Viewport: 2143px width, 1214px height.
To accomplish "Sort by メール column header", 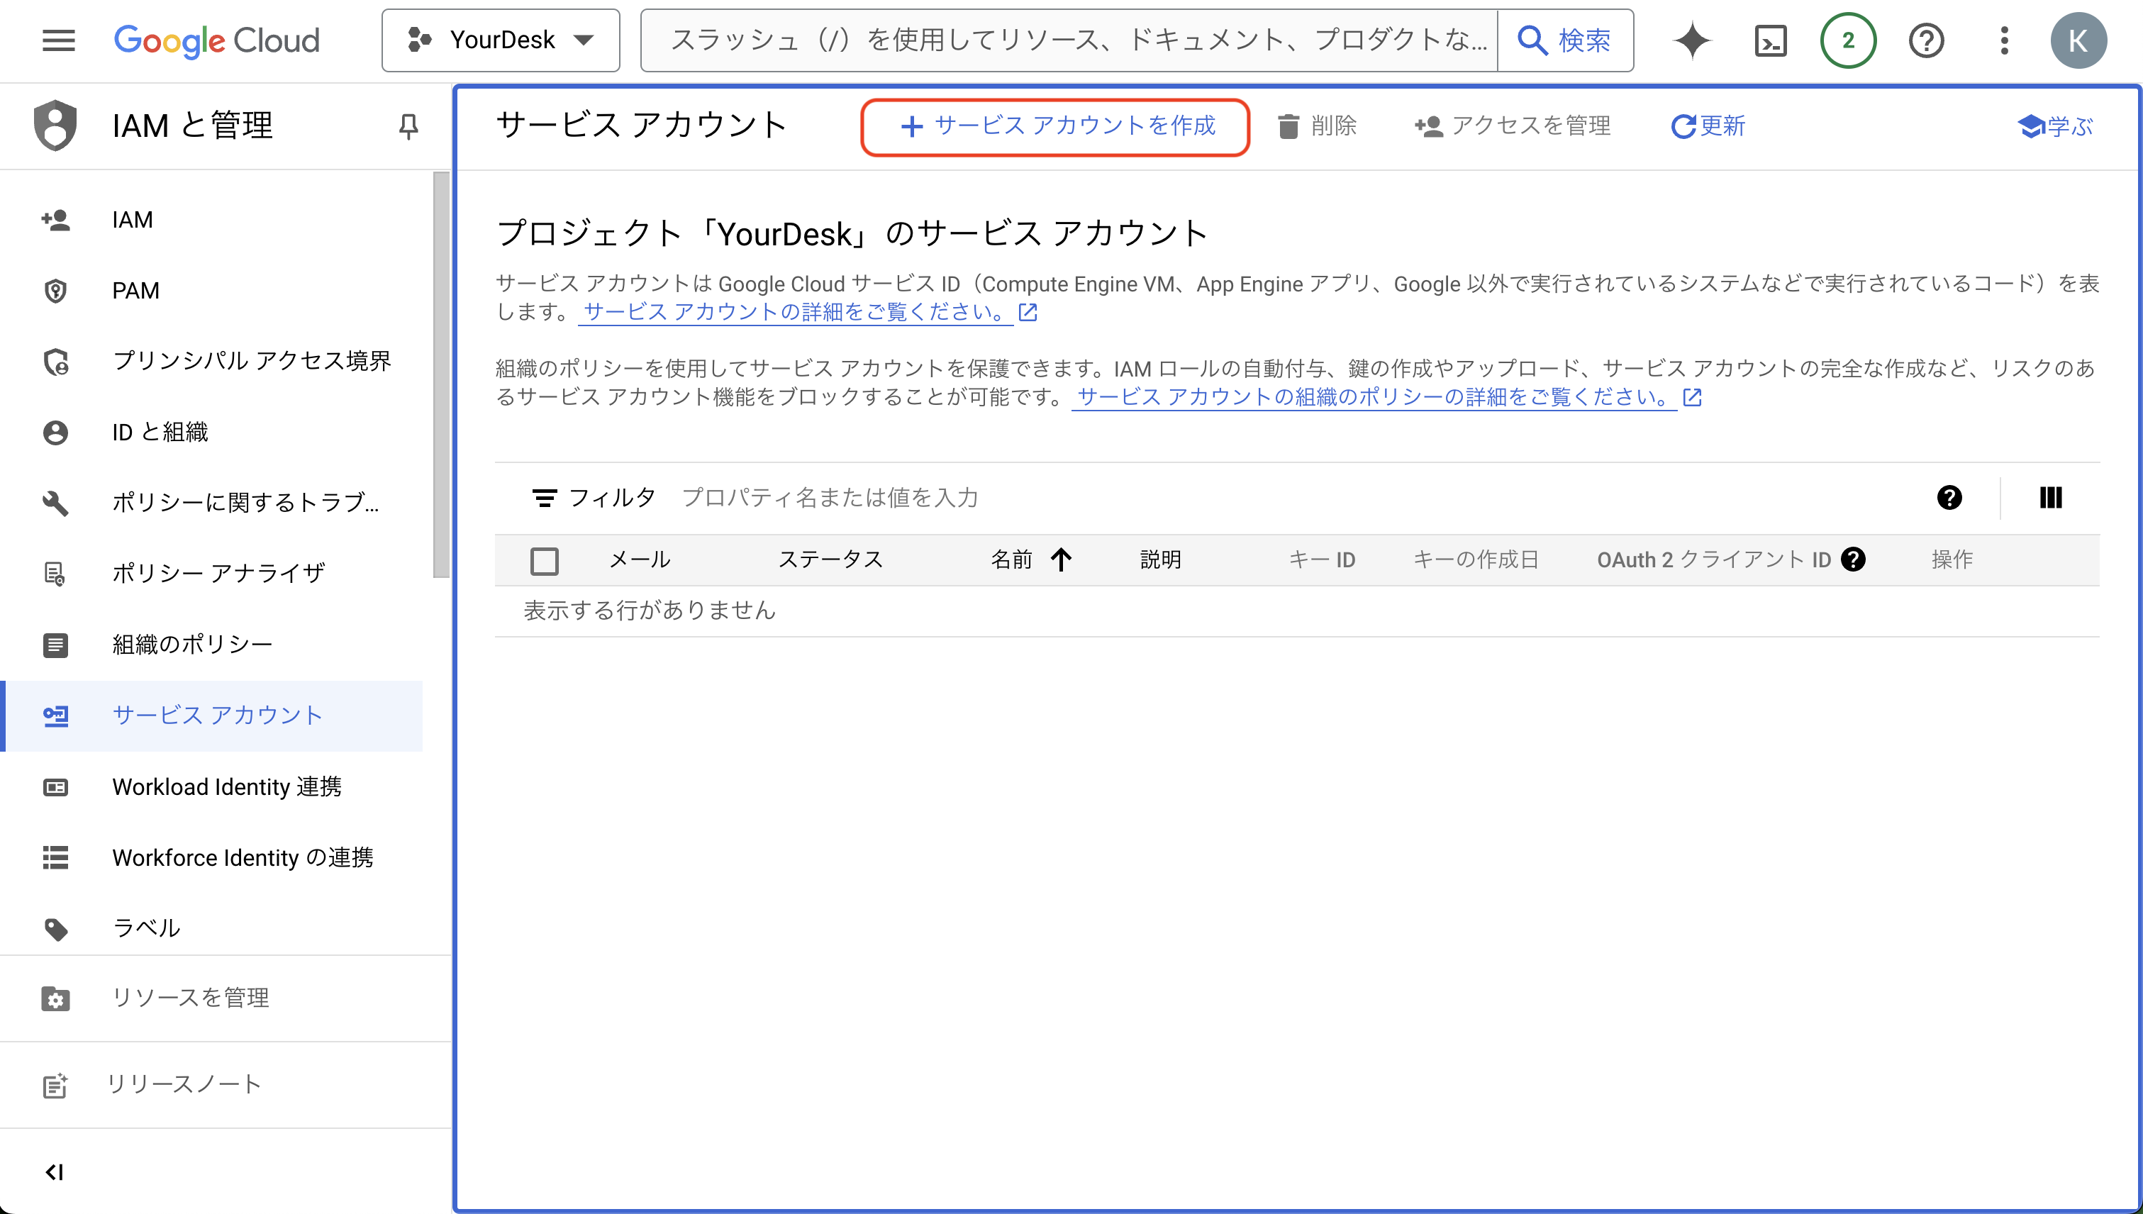I will pyautogui.click(x=640, y=559).
